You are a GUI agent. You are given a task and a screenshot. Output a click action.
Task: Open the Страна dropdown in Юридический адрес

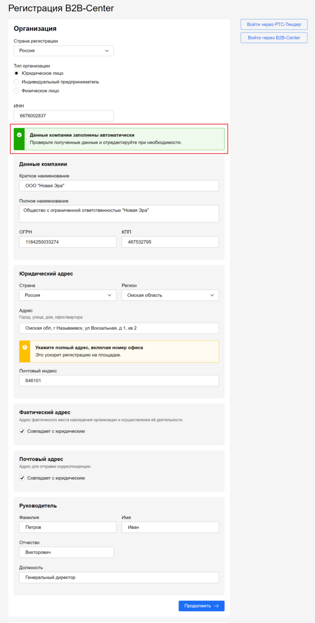(67, 295)
